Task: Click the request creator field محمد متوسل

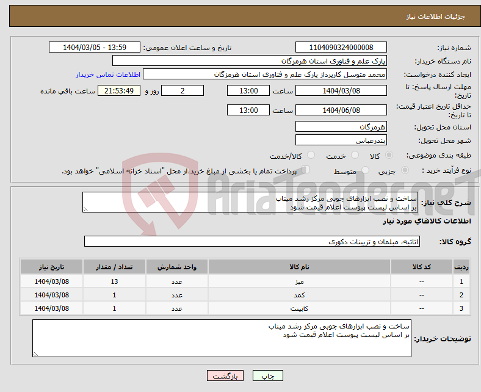Action: pos(265,74)
